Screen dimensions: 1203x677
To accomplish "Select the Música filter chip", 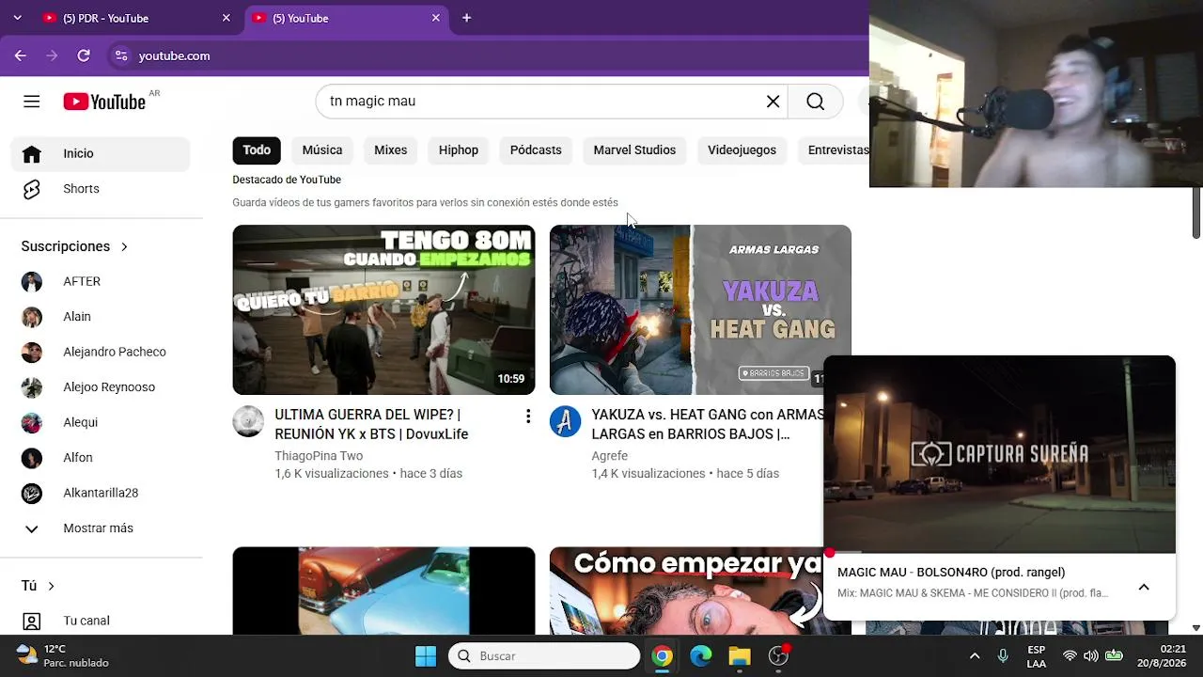I will [322, 150].
